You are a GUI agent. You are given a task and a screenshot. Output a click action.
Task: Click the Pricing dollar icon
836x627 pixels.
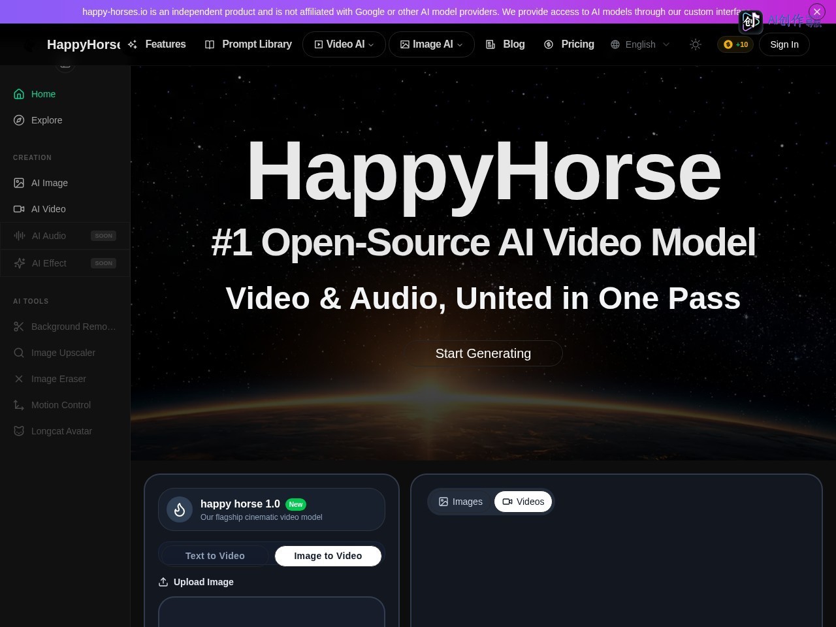click(549, 44)
